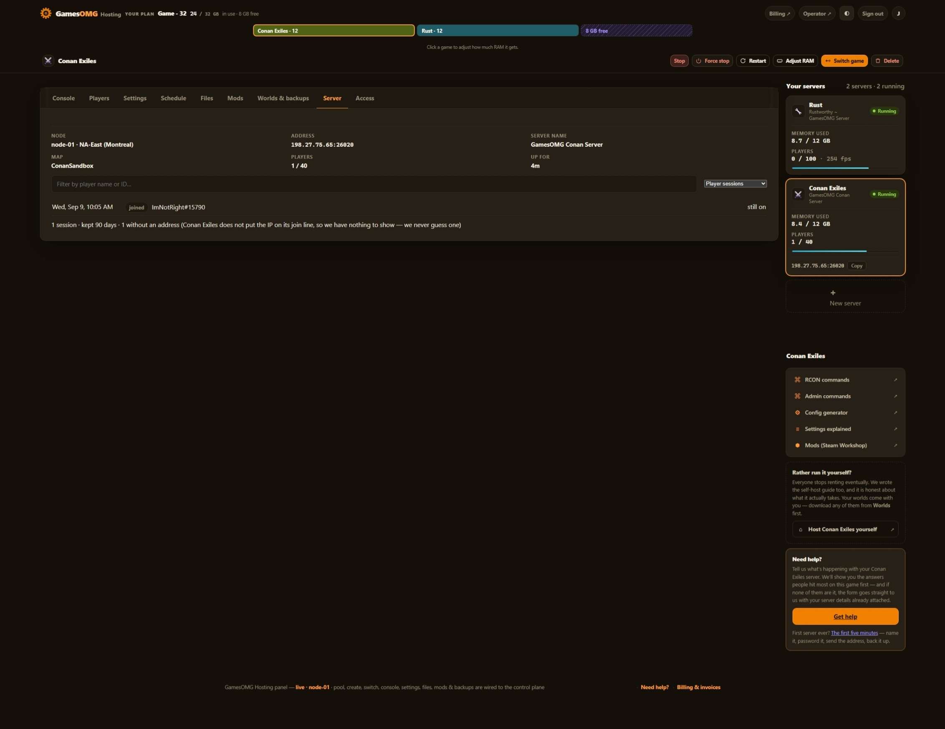Image resolution: width=945 pixels, height=729 pixels.
Task: Click the plus icon for New server
Action: click(x=833, y=293)
